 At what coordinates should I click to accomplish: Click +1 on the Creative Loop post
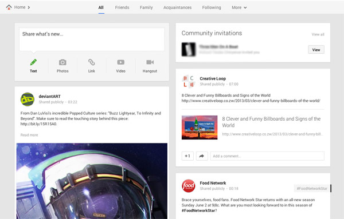(x=187, y=156)
